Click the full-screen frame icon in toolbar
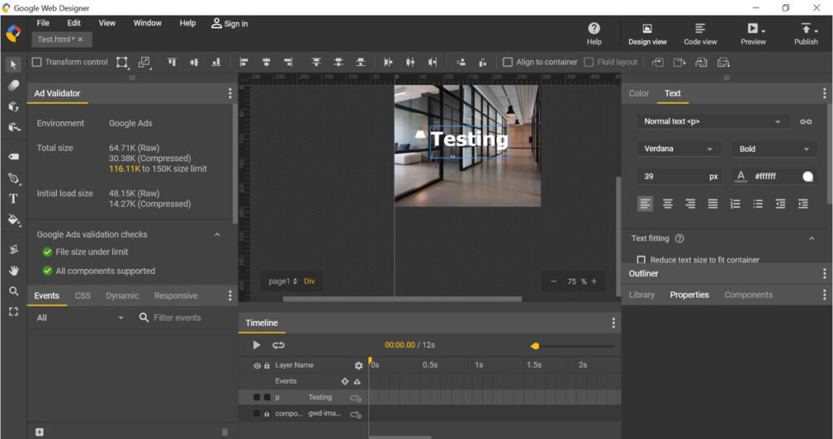The width and height of the screenshot is (833, 439). pyautogui.click(x=13, y=311)
